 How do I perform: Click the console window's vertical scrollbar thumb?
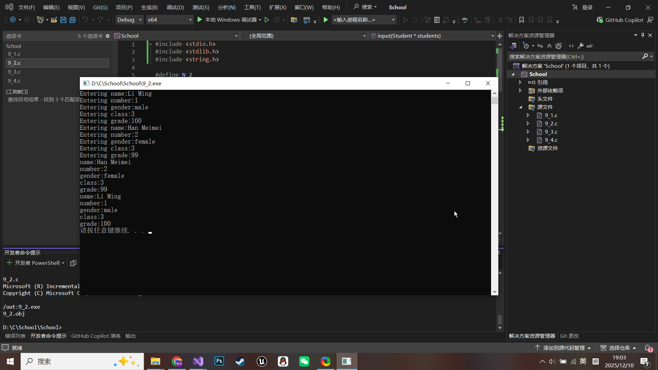[x=495, y=101]
